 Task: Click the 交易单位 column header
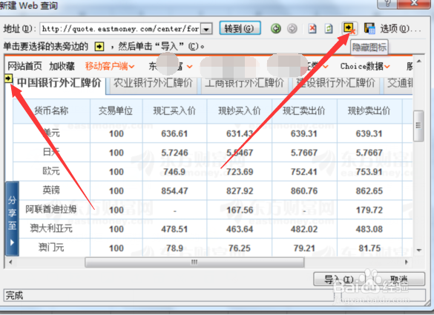[x=116, y=111]
